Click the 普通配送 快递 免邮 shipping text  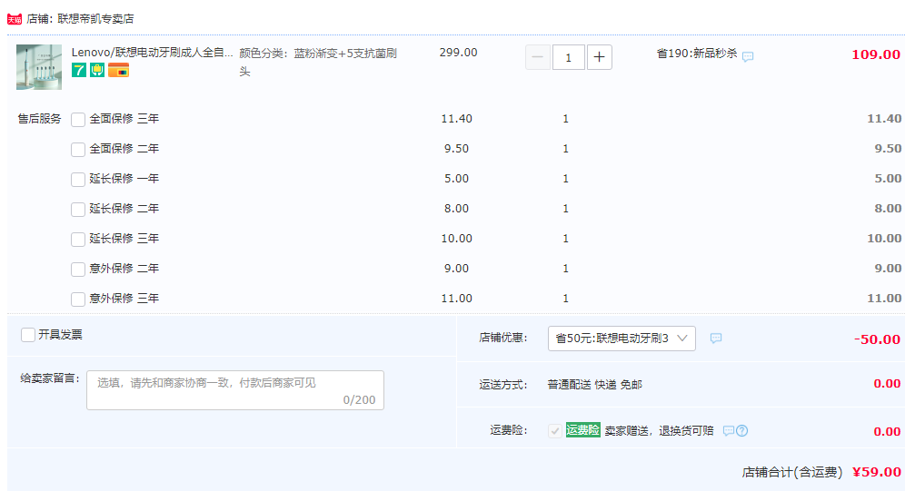tap(594, 385)
